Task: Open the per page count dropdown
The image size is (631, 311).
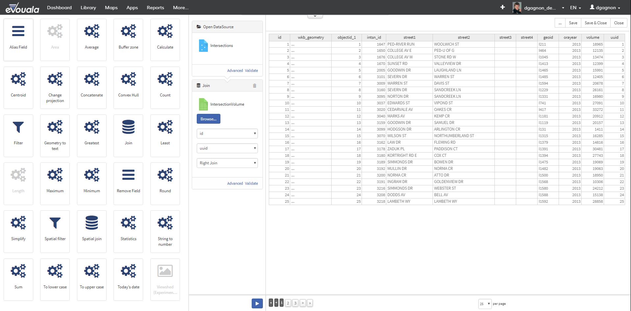Action: [x=485, y=304]
